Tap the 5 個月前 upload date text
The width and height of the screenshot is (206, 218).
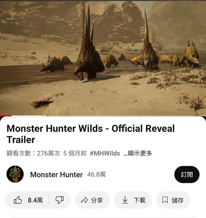coord(75,153)
